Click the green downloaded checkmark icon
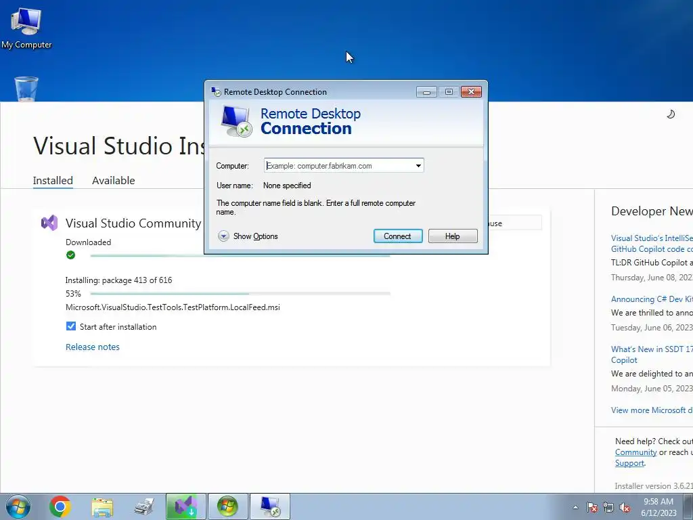 pos(70,255)
